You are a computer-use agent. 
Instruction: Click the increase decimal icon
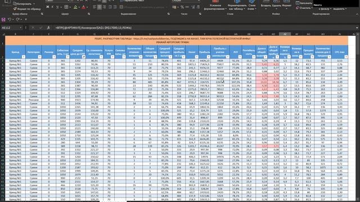(193, 7)
